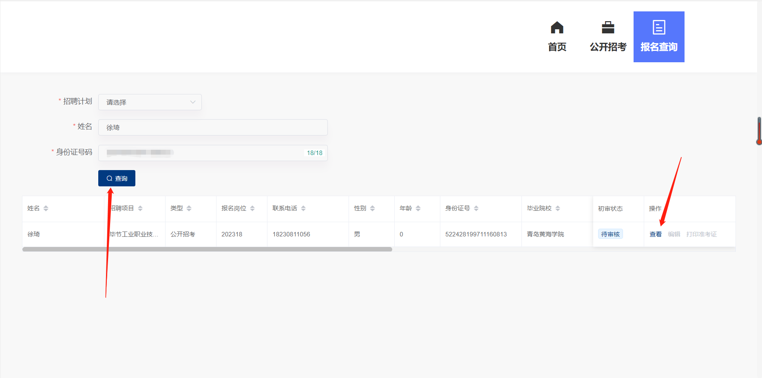Click 编辑 link in the operations column
This screenshot has width=762, height=378.
coord(674,234)
